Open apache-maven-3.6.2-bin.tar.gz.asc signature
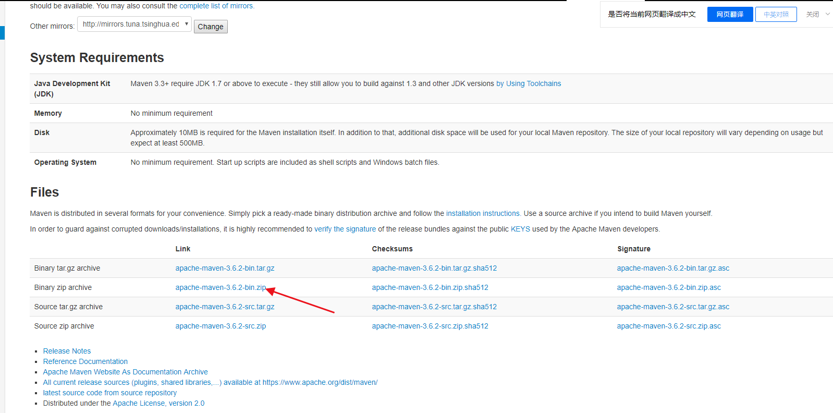The width and height of the screenshot is (833, 413). click(x=673, y=268)
